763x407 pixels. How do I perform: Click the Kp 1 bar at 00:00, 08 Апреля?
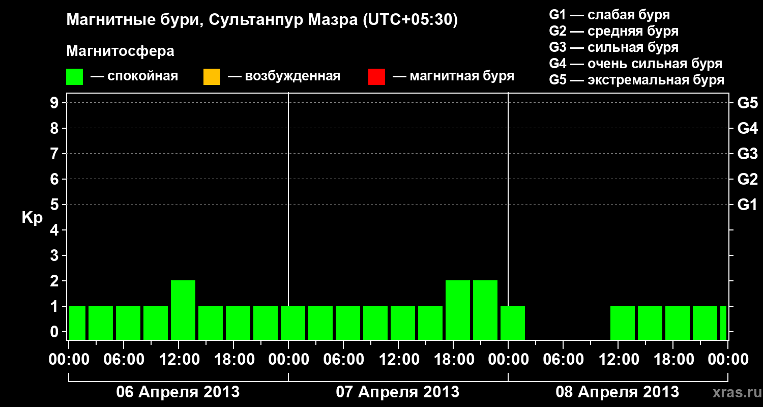[x=513, y=323]
